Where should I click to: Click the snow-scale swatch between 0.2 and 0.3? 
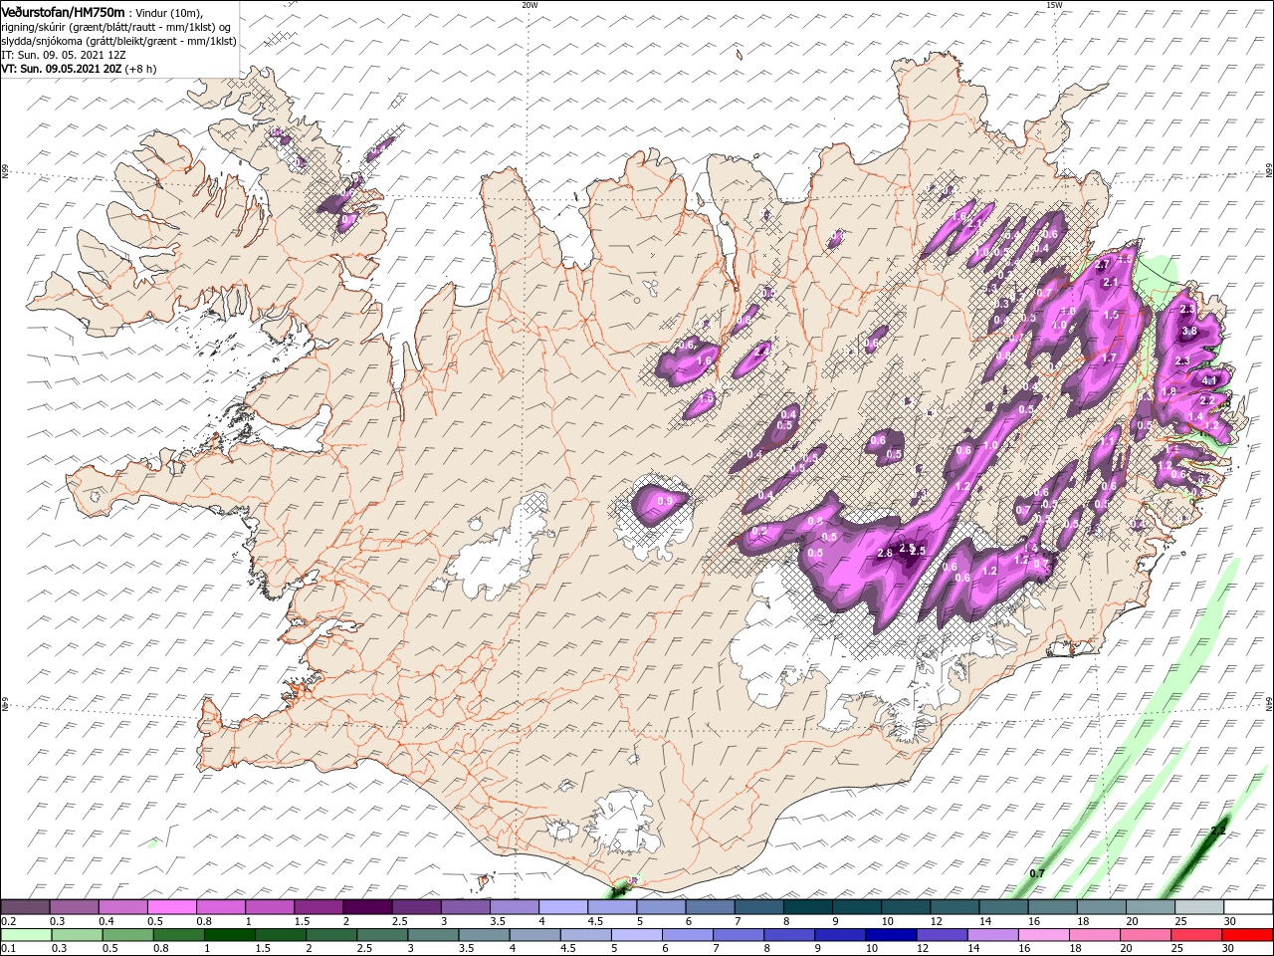click(25, 907)
